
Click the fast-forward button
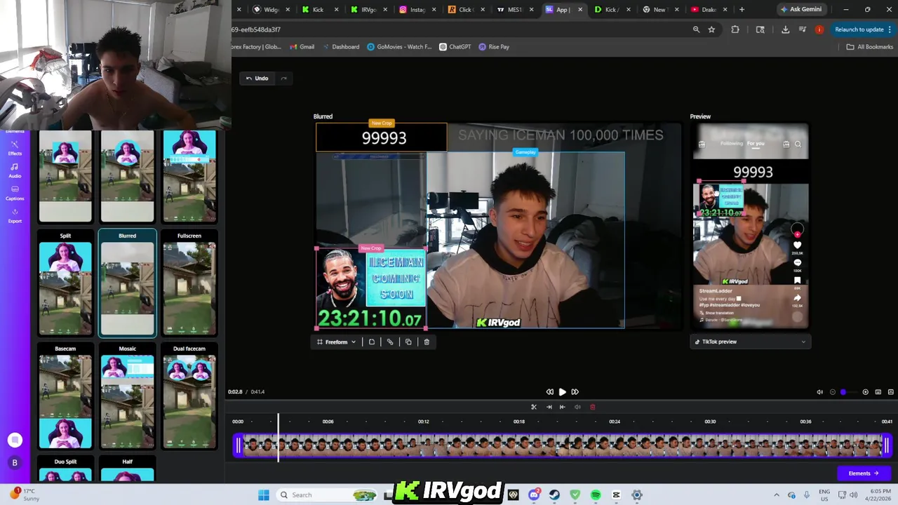pos(575,392)
